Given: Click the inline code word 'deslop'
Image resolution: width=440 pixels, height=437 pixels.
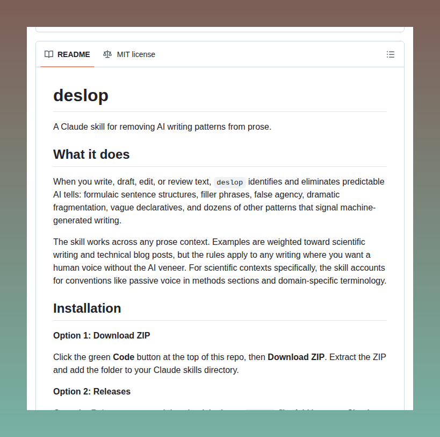Looking at the screenshot, I should coord(229,182).
